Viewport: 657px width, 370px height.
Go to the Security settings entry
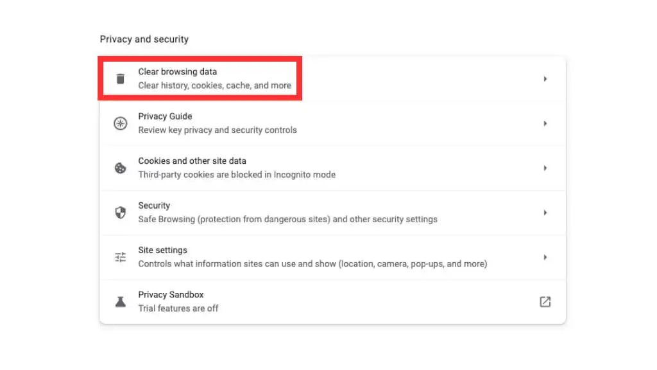(154, 206)
